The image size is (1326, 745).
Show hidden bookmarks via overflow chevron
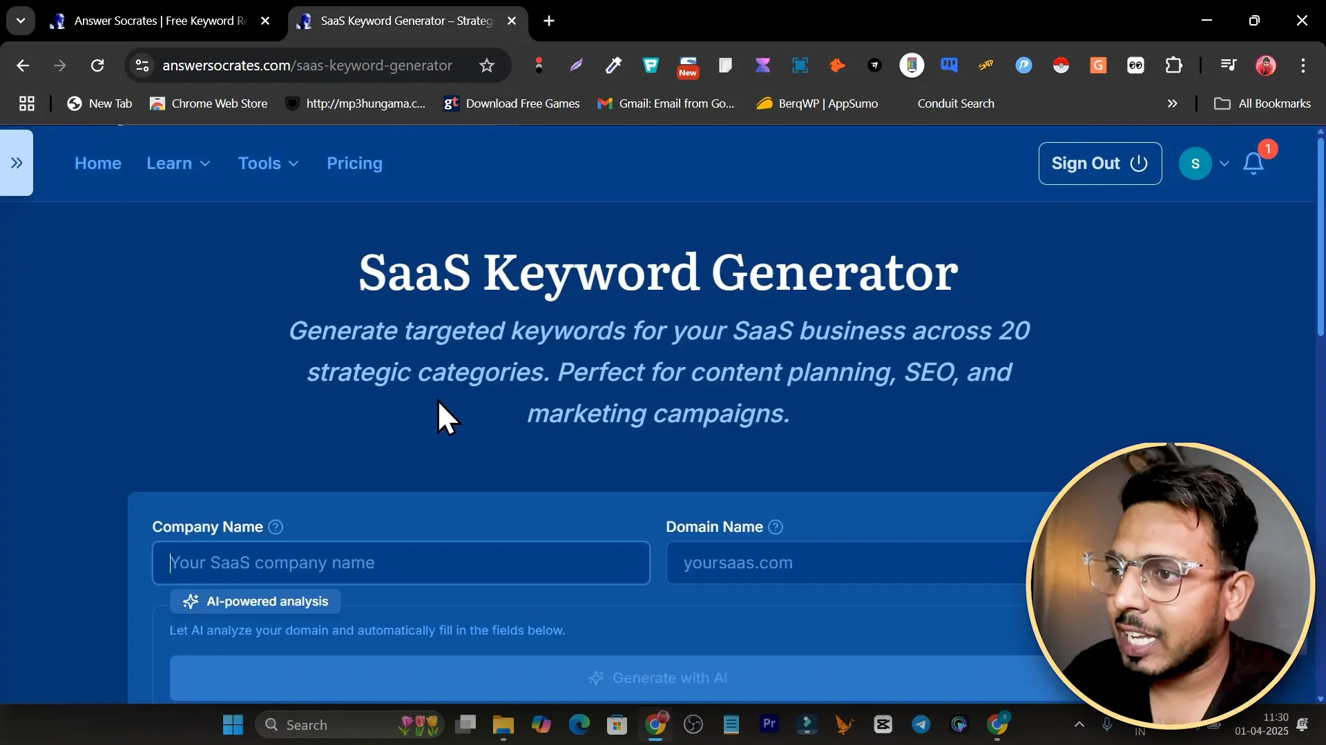point(1172,103)
